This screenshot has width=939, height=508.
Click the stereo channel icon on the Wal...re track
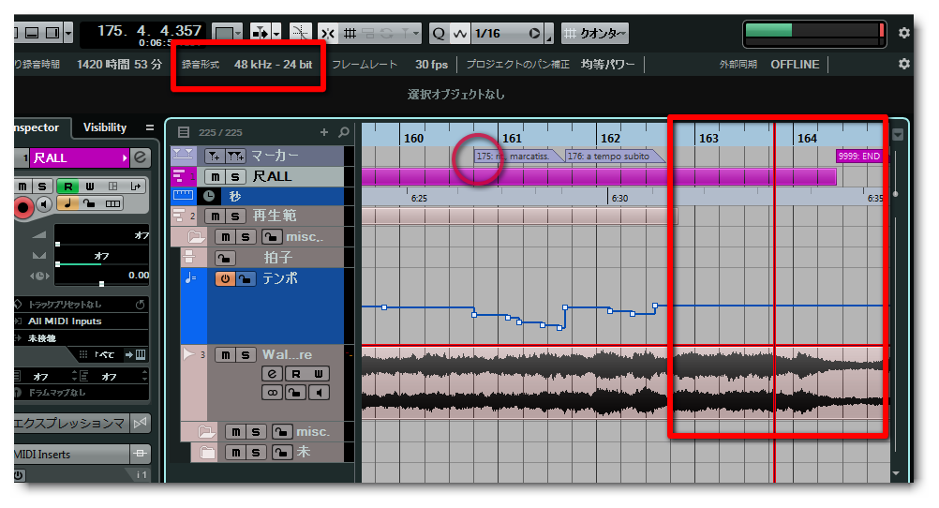point(272,393)
